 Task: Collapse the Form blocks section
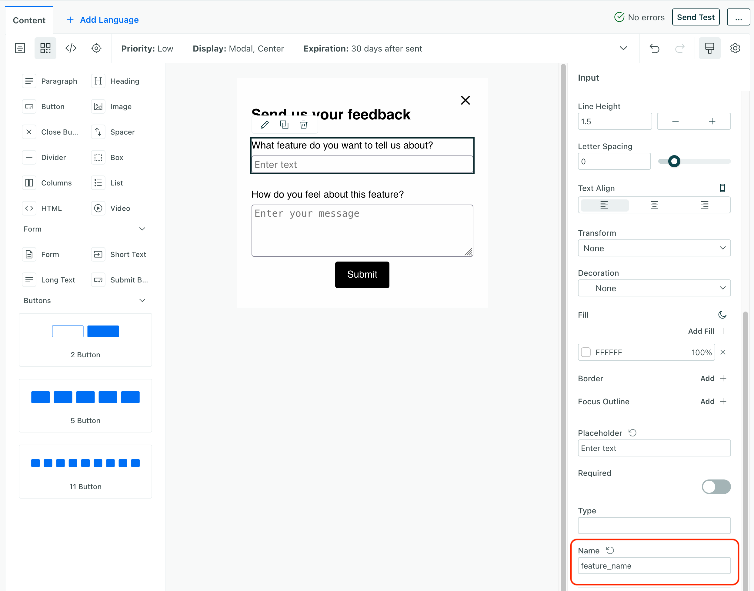pyautogui.click(x=142, y=229)
